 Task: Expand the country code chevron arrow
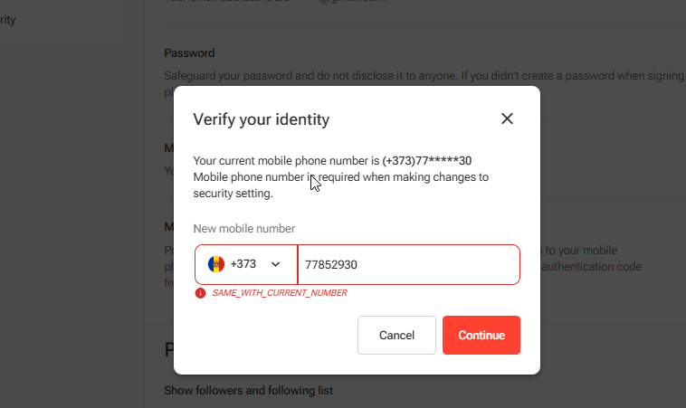[x=276, y=264]
